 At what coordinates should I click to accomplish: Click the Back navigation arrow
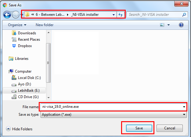tap(7, 15)
